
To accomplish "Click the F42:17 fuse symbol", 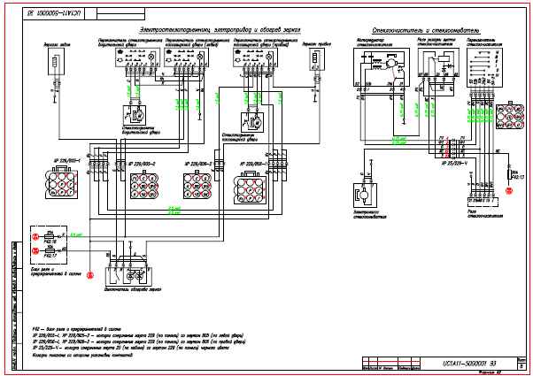I will pyautogui.click(x=50, y=251).
